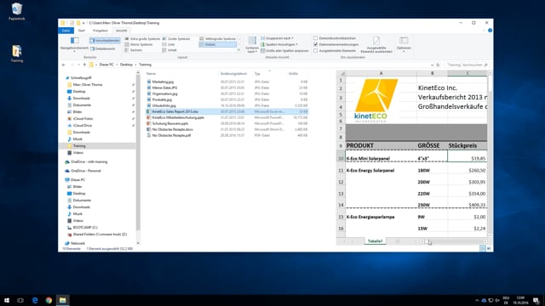The width and height of the screenshot is (545, 306).
Task: Click Desktop in the address bar breadcrumb
Action: (x=126, y=65)
